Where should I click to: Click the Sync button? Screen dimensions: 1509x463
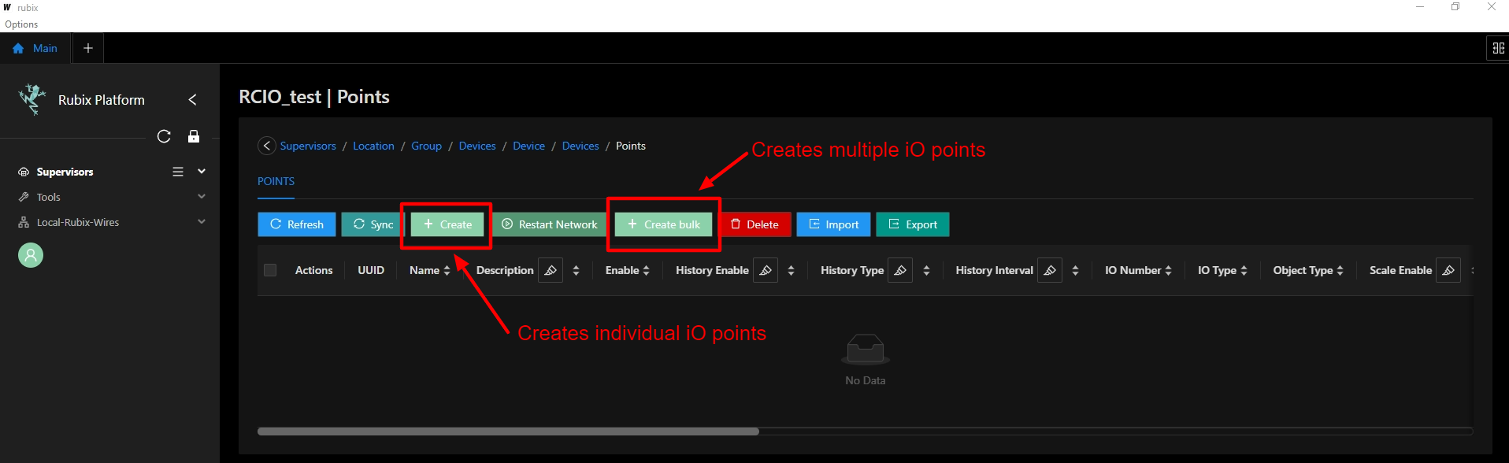click(373, 224)
